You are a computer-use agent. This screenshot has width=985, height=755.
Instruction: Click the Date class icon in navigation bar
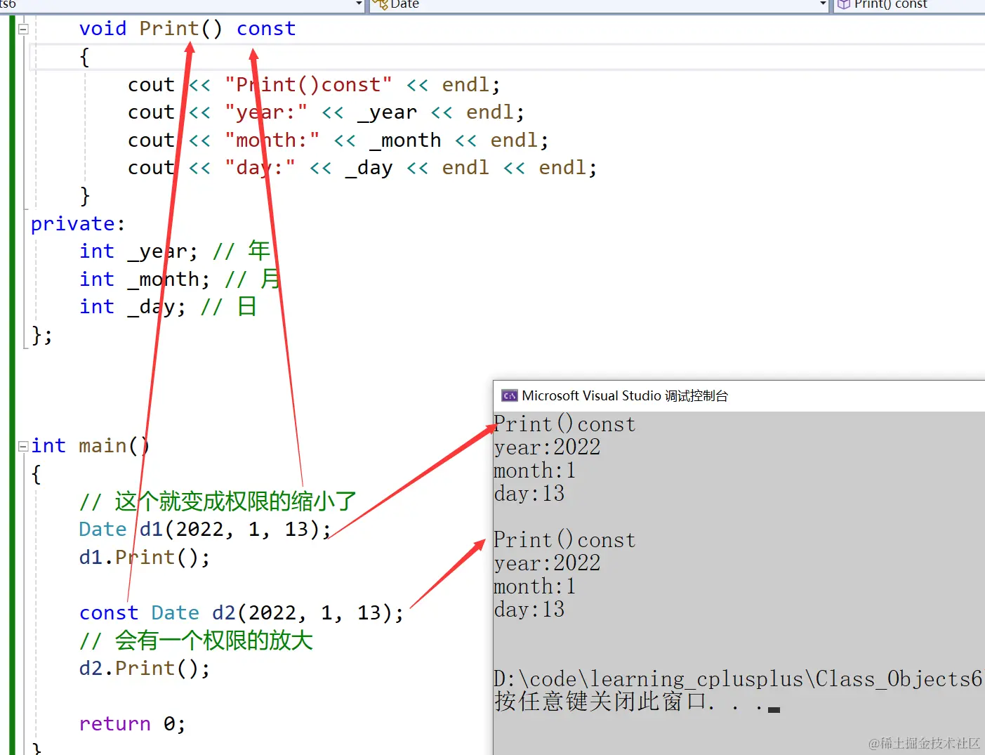381,4
